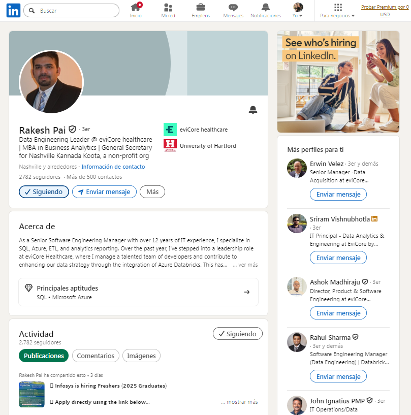Open Mensajes chat icon

click(233, 11)
